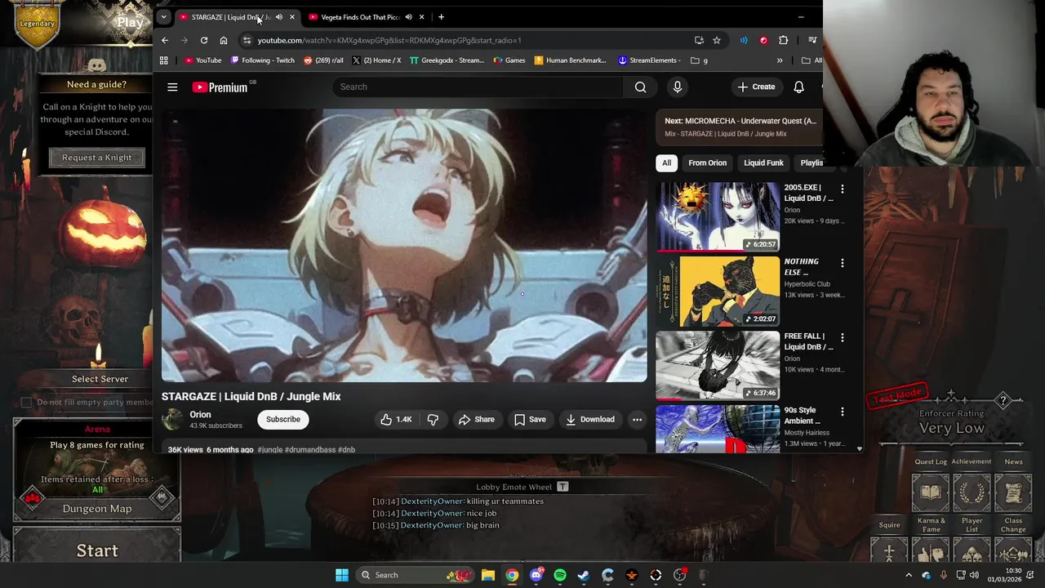Image resolution: width=1045 pixels, height=588 pixels.
Task: Open the Achievement laurel icon in game
Action: tap(972, 492)
